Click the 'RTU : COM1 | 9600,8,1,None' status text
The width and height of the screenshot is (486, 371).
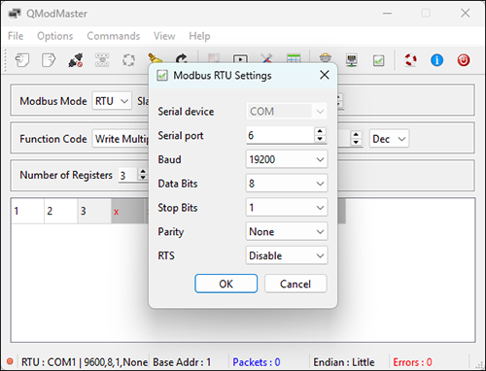85,362
